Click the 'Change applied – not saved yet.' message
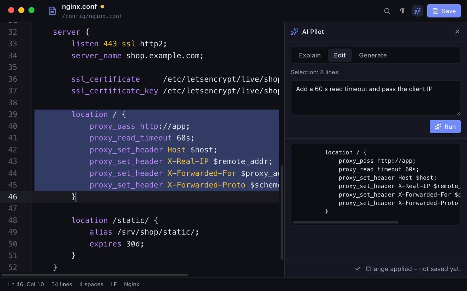The height and width of the screenshot is (291, 467). [413, 269]
